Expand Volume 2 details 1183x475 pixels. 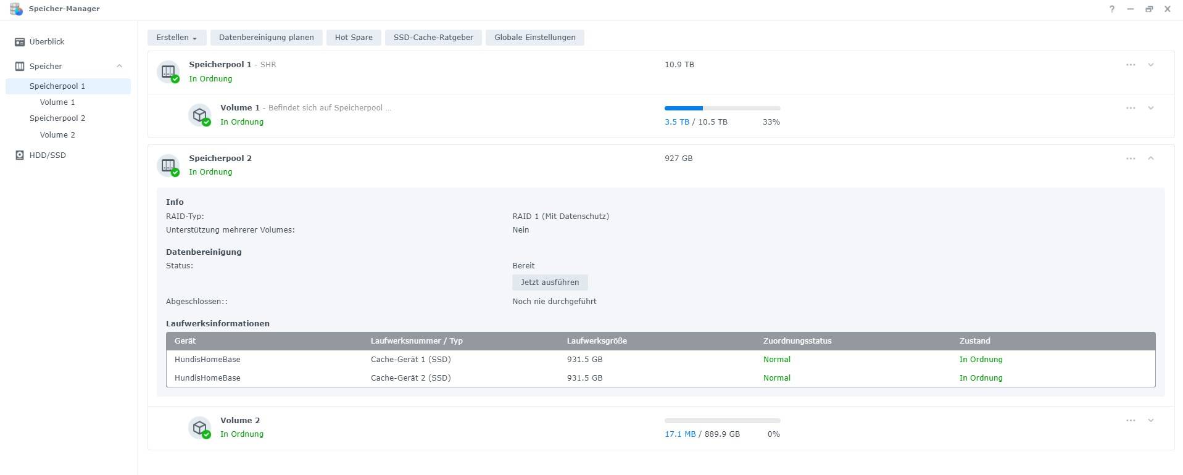pos(1150,421)
